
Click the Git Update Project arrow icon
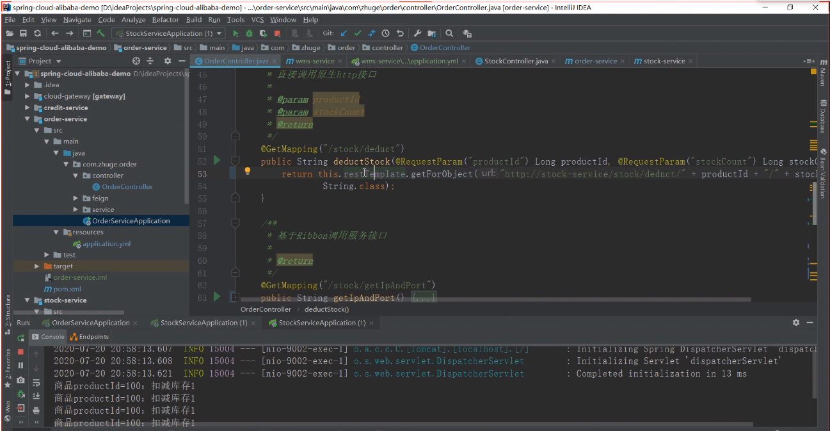[344, 33]
